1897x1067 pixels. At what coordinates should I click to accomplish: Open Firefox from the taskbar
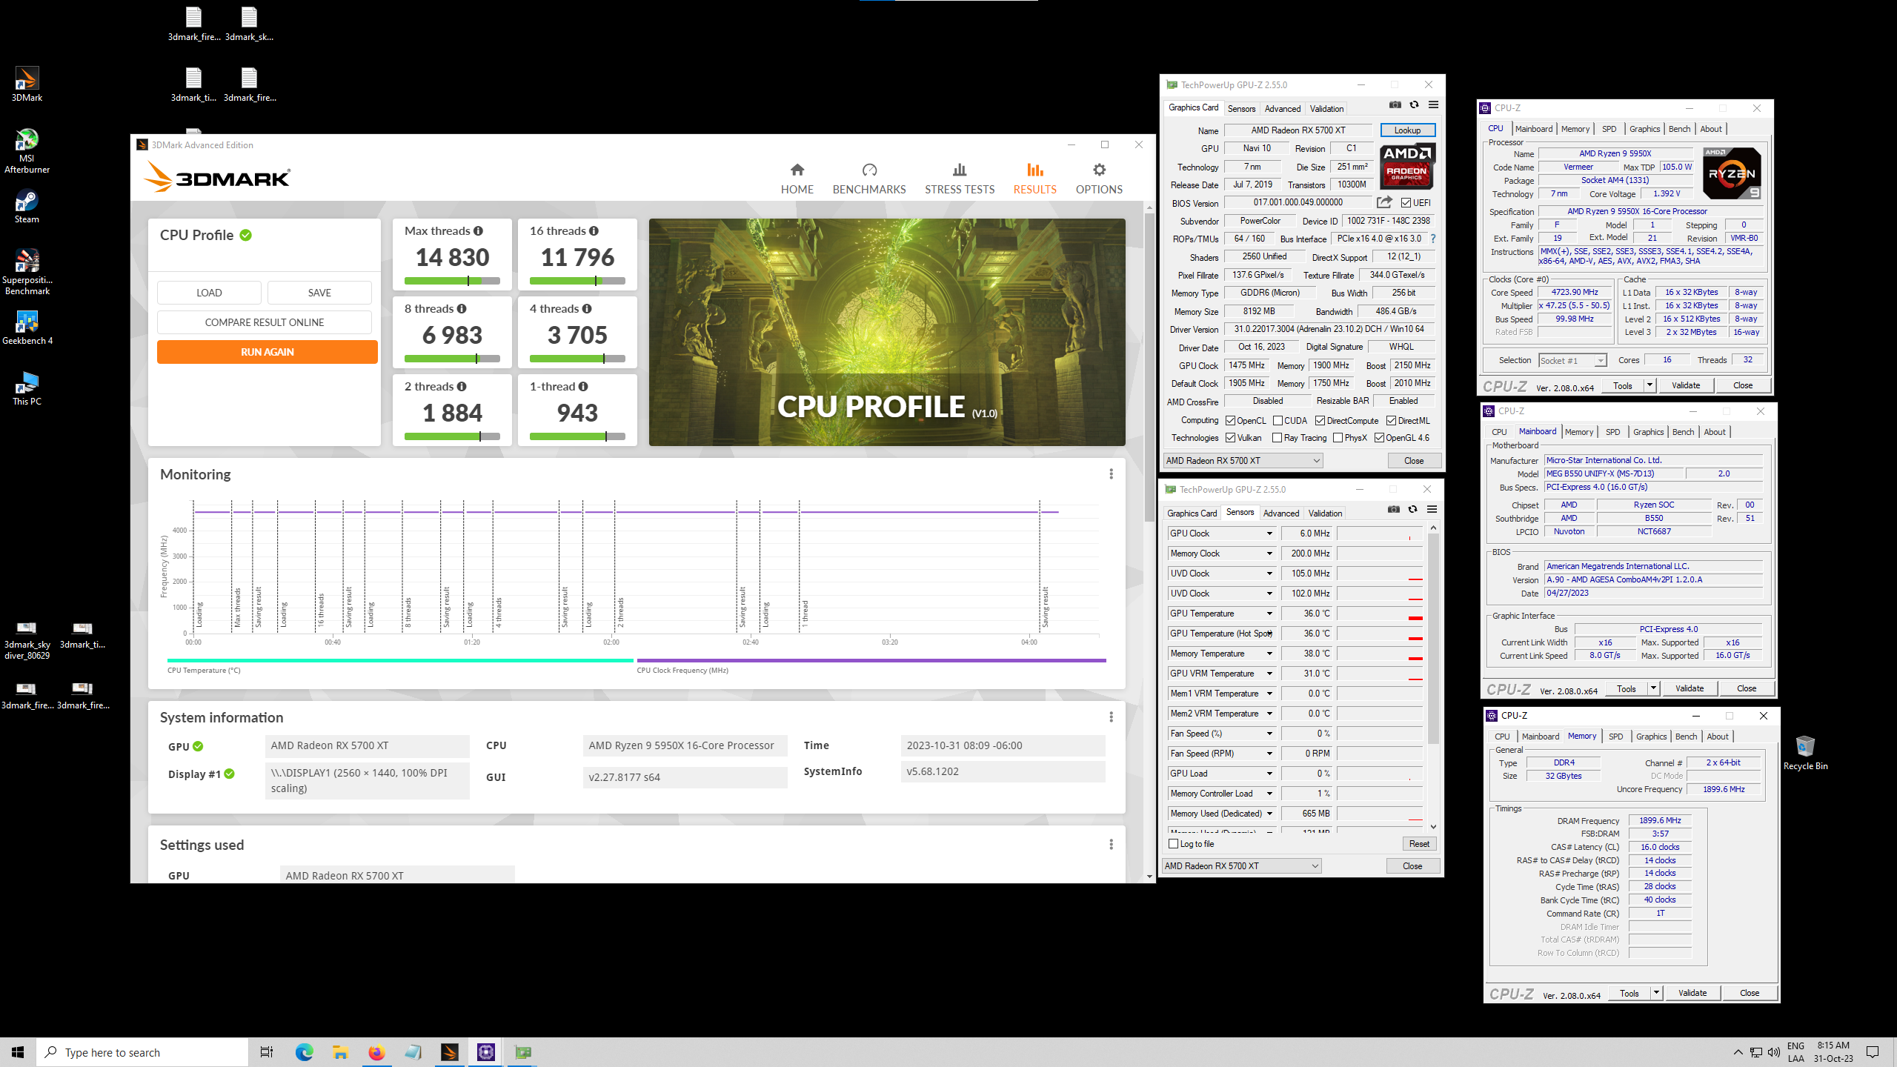tap(376, 1052)
